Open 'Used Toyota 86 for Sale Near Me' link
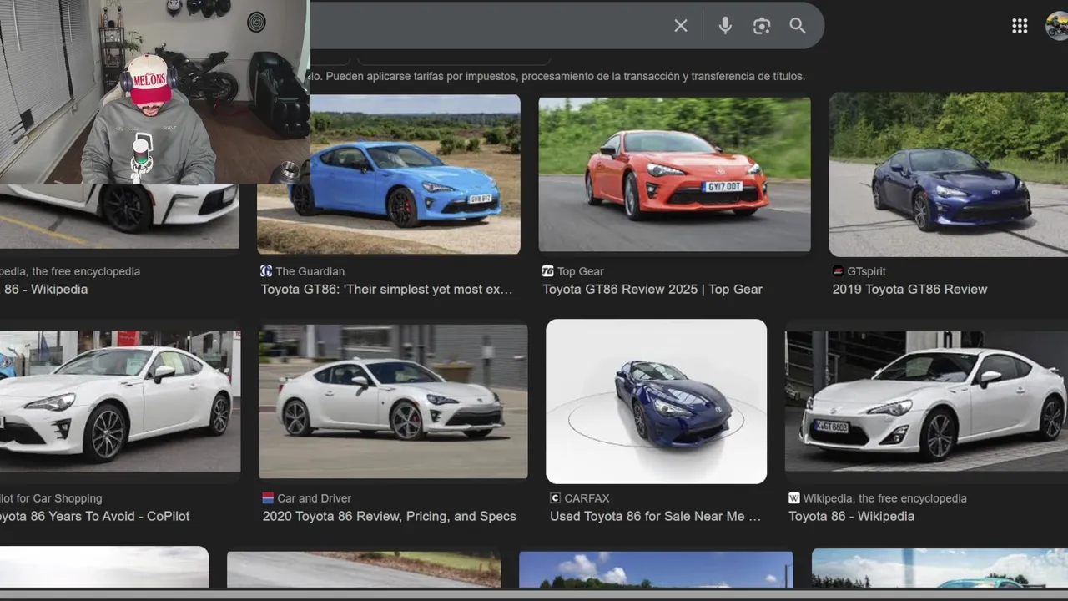Viewport: 1068px width, 601px height. point(656,517)
